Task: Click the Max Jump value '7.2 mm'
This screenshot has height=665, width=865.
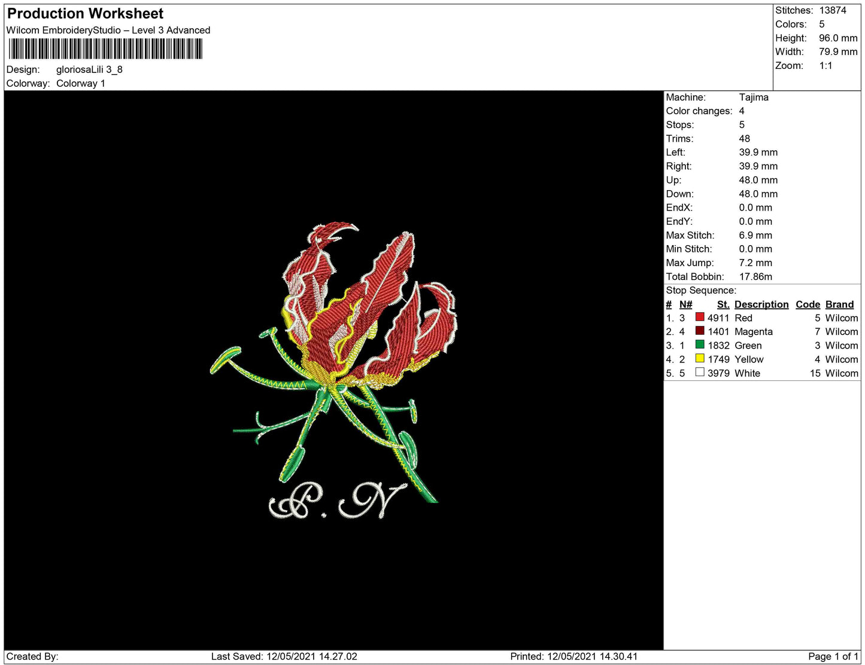Action: coord(755,263)
